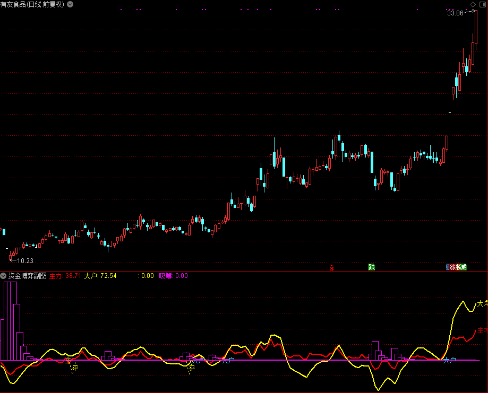Viewport: 488px width, 393px height.
Task: Click the 主力 38.71 indicator value
Action: [x=65, y=276]
